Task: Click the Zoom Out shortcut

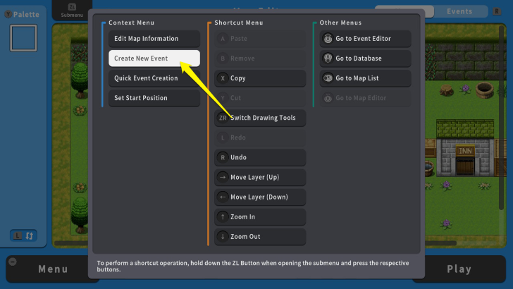Action: [260, 237]
